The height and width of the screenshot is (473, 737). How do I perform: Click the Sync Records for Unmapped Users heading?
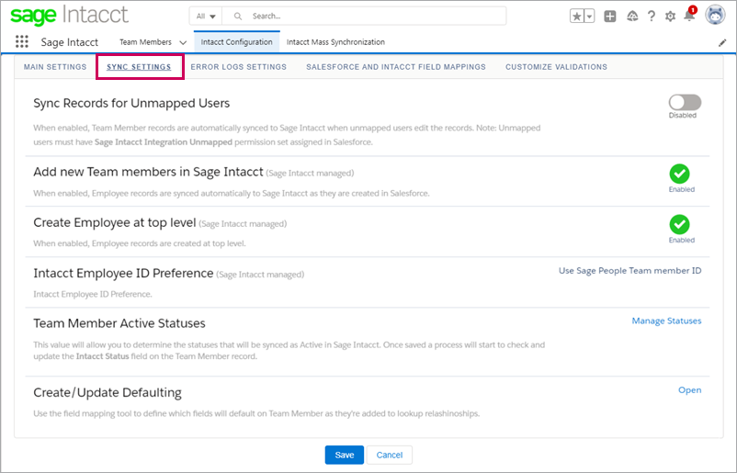coord(131,104)
